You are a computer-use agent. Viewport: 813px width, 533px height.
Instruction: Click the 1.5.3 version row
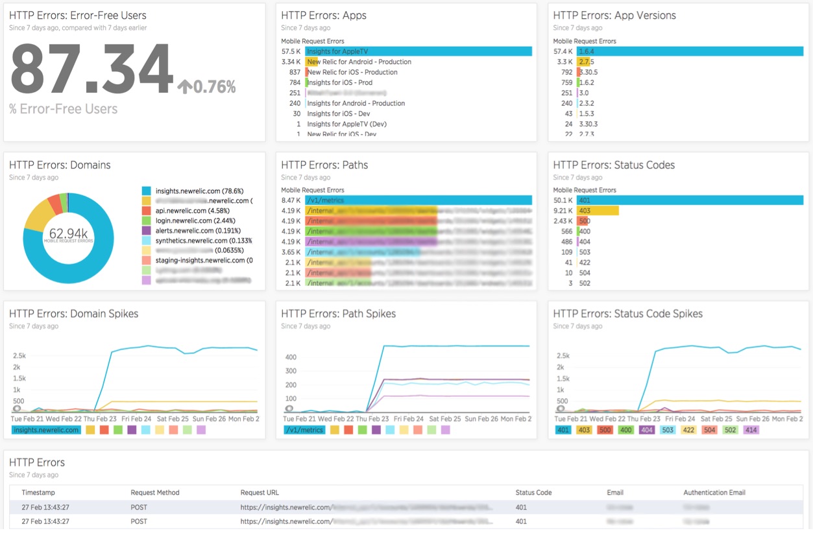(678, 113)
